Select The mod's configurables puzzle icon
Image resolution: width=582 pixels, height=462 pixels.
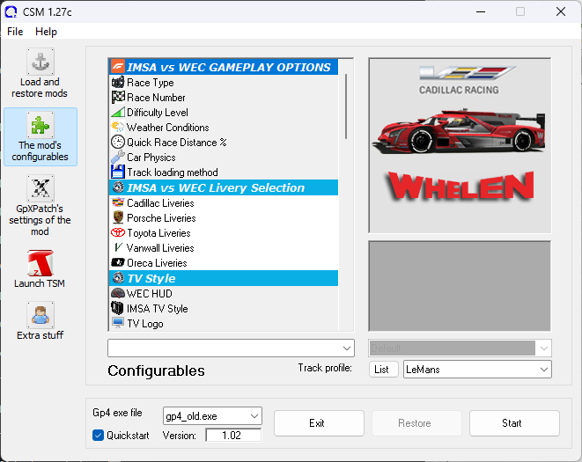[41, 125]
